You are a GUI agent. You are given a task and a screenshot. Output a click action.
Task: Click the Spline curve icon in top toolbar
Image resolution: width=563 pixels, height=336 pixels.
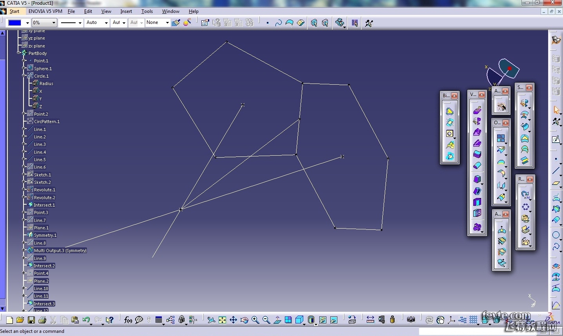279,23
